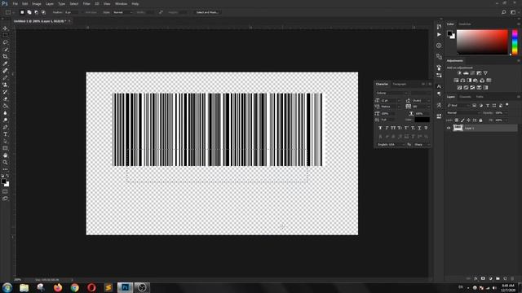522x293 pixels.
Task: Switch to the Paragraph tab
Action: tap(399, 84)
